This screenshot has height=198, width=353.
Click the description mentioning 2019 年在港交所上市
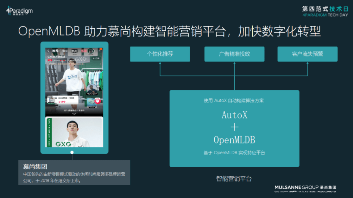(74, 178)
